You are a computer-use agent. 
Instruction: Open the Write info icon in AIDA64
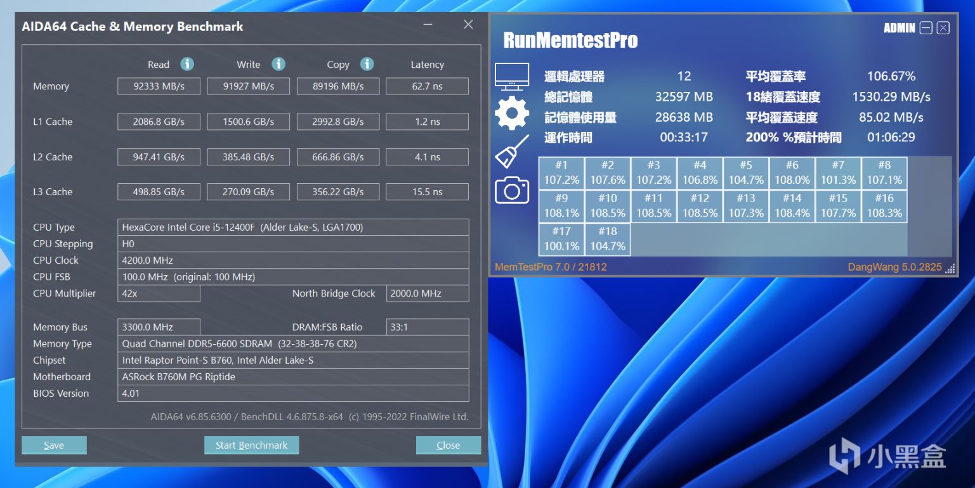278,64
